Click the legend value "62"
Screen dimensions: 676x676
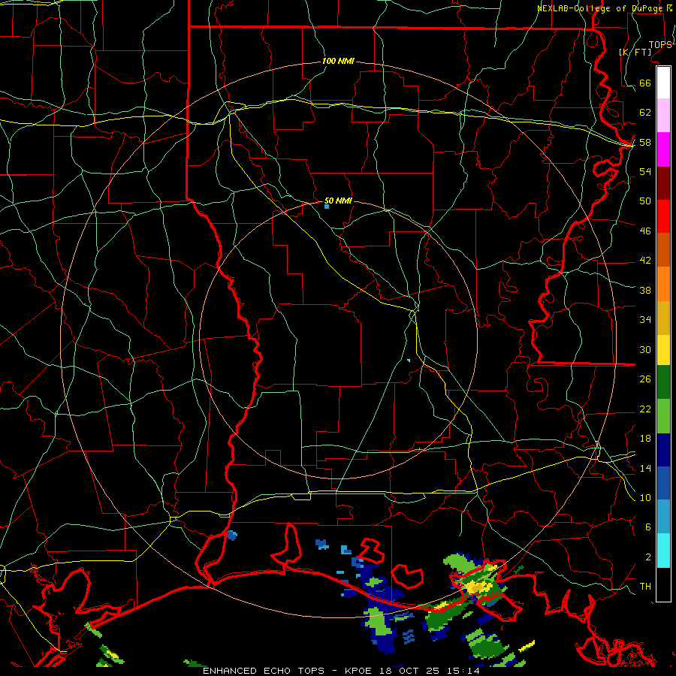tap(645, 113)
